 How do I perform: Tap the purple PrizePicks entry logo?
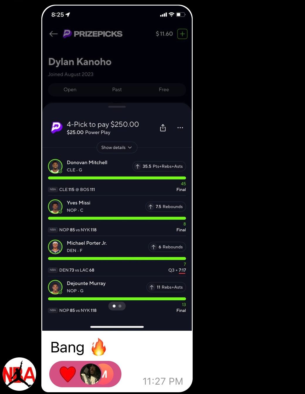(57, 128)
